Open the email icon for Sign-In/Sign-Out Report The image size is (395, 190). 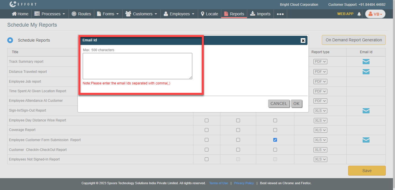click(x=366, y=110)
